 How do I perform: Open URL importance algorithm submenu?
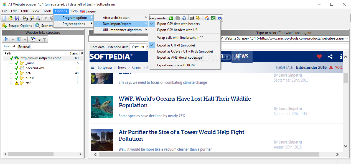coord(121,30)
